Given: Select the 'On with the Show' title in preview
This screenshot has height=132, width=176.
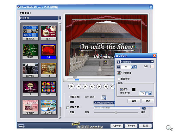Looking at the screenshot, I should tap(107, 47).
